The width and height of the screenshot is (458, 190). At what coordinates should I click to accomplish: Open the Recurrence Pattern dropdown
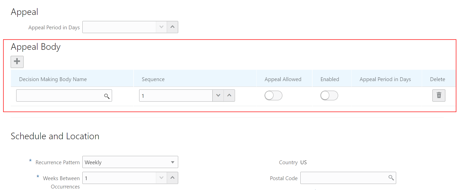coord(130,162)
